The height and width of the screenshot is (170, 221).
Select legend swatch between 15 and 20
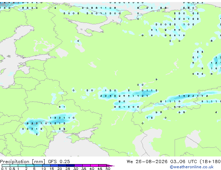coord(54,165)
